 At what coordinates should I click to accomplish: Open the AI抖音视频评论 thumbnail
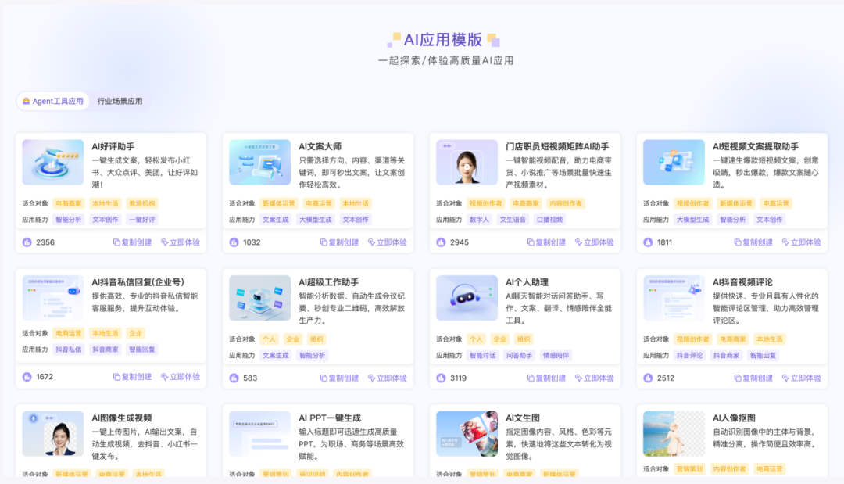click(x=674, y=298)
